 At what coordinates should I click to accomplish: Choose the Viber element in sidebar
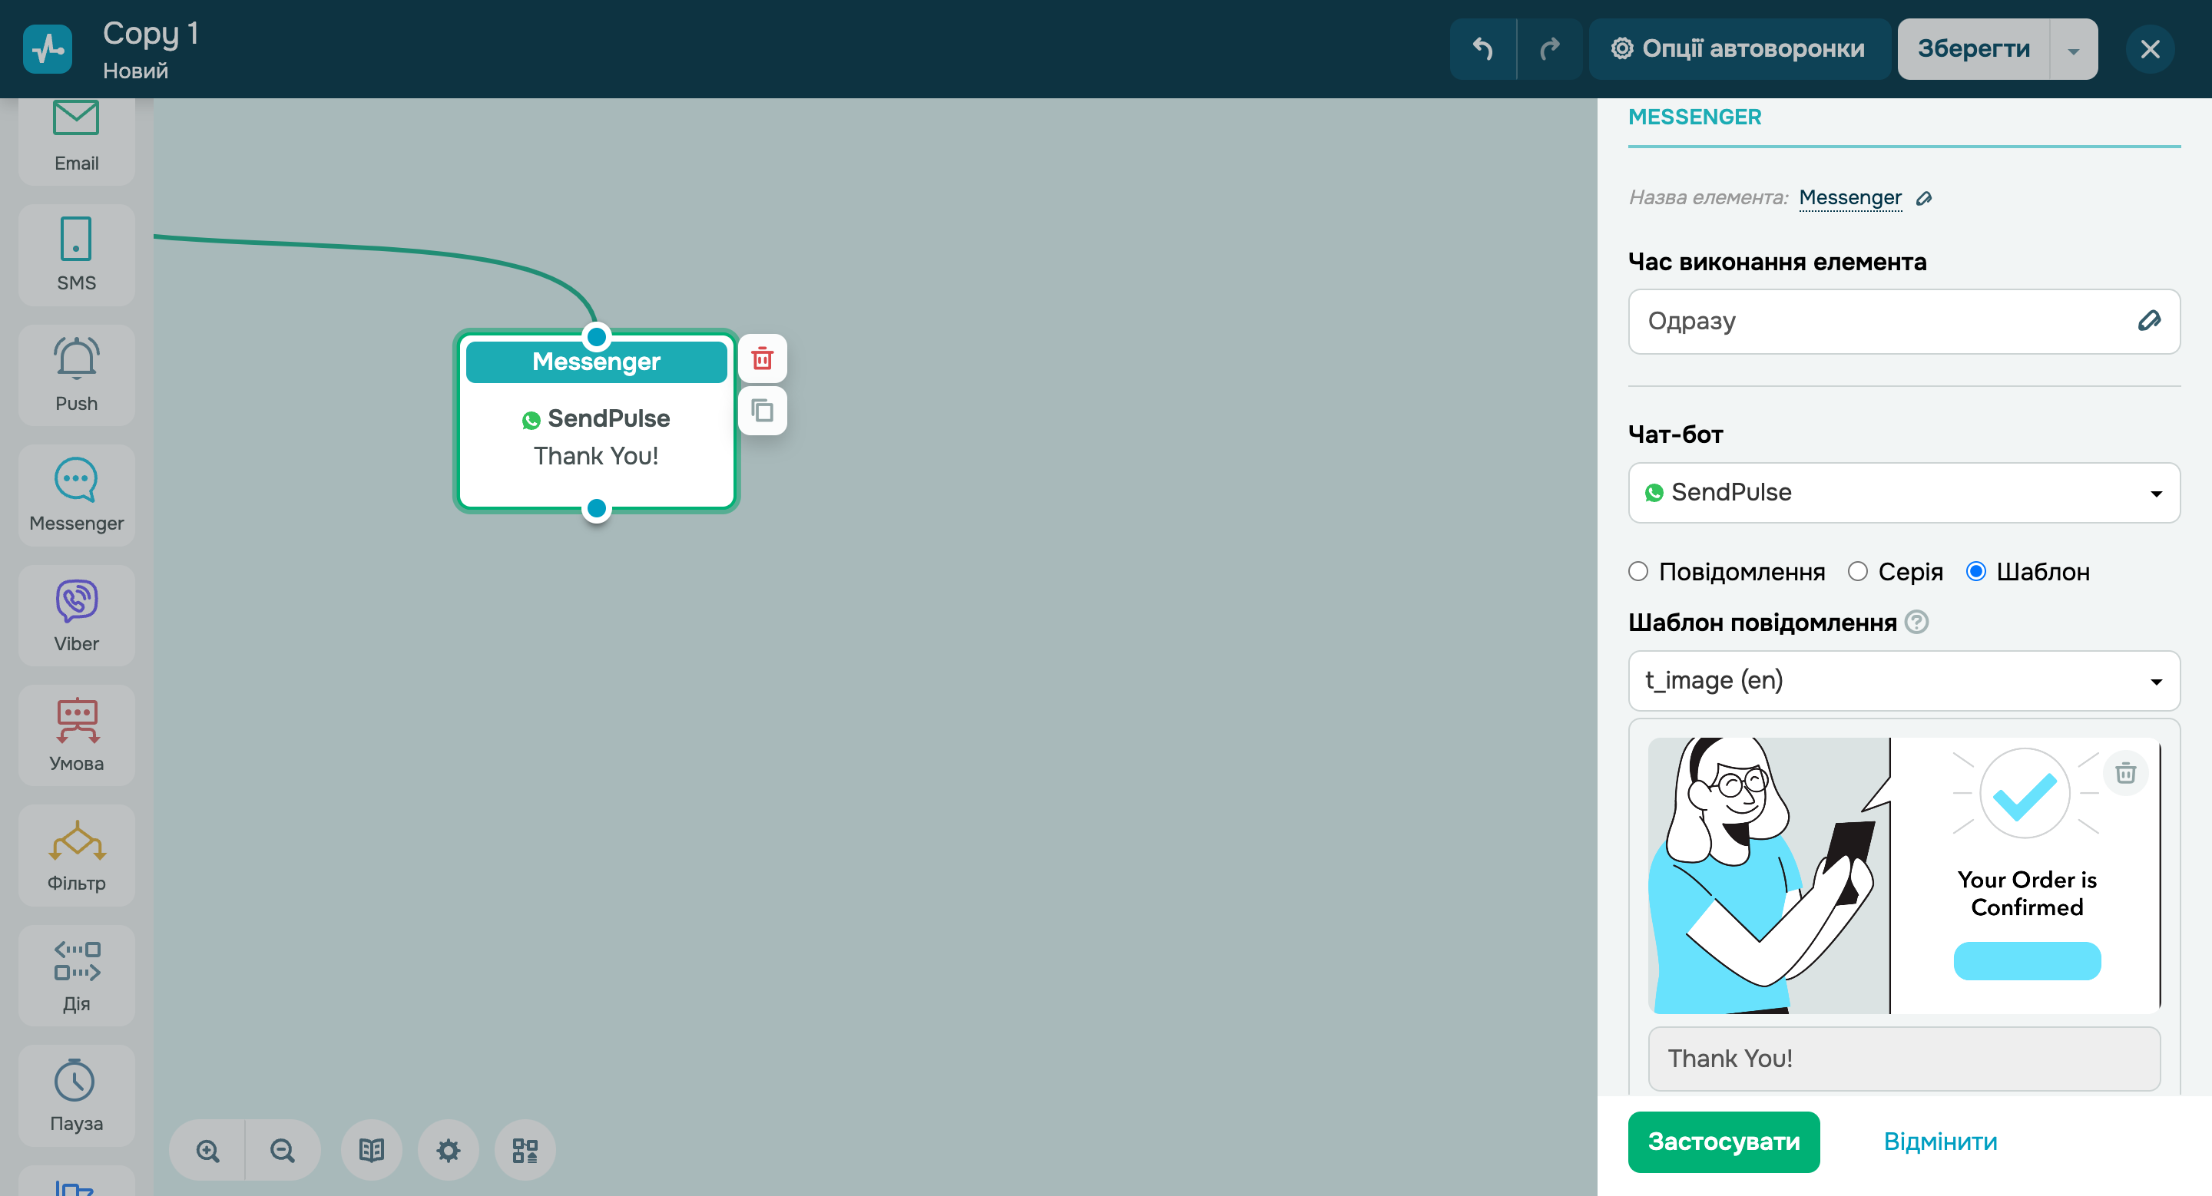pyautogui.click(x=77, y=614)
